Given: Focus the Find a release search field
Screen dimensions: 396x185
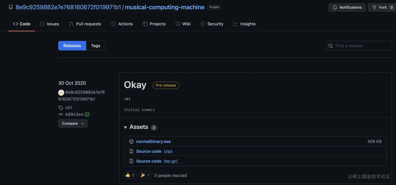Looking at the screenshot, I should pyautogui.click(x=359, y=46).
